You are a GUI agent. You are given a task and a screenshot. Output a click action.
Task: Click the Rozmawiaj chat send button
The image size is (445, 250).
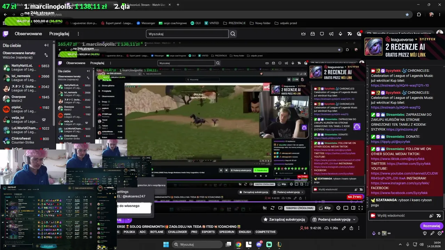pyautogui.click(x=431, y=226)
